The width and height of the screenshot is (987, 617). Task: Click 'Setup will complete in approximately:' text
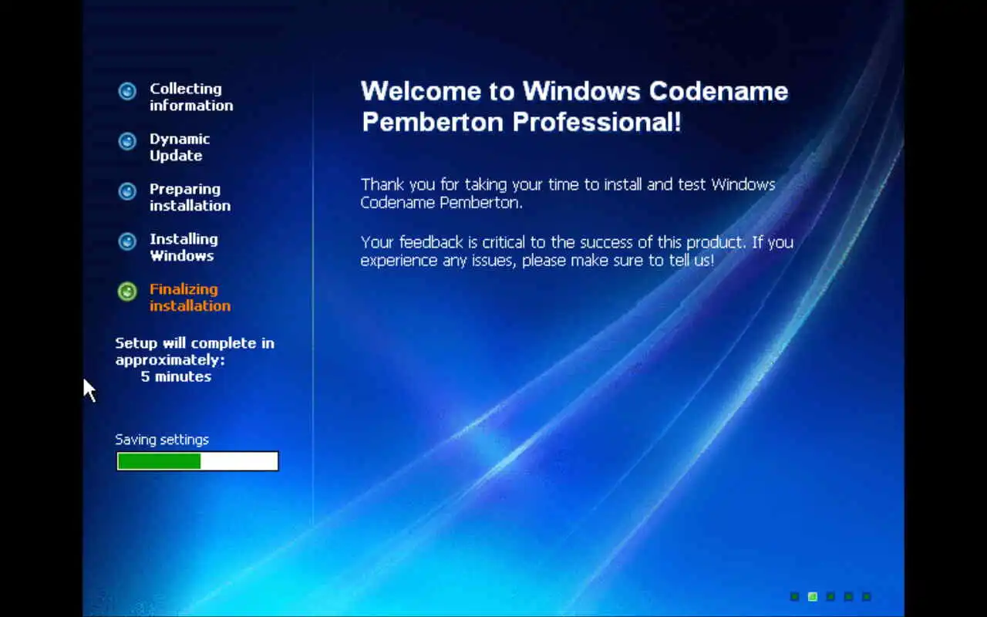(x=195, y=352)
